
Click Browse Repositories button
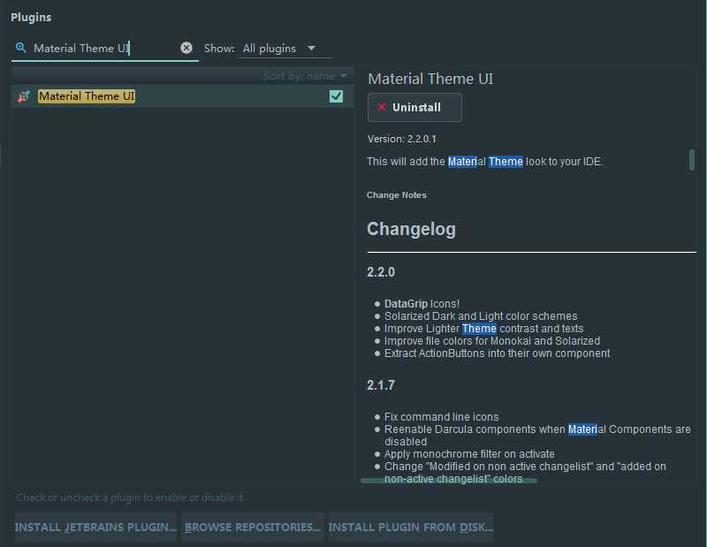pos(253,527)
